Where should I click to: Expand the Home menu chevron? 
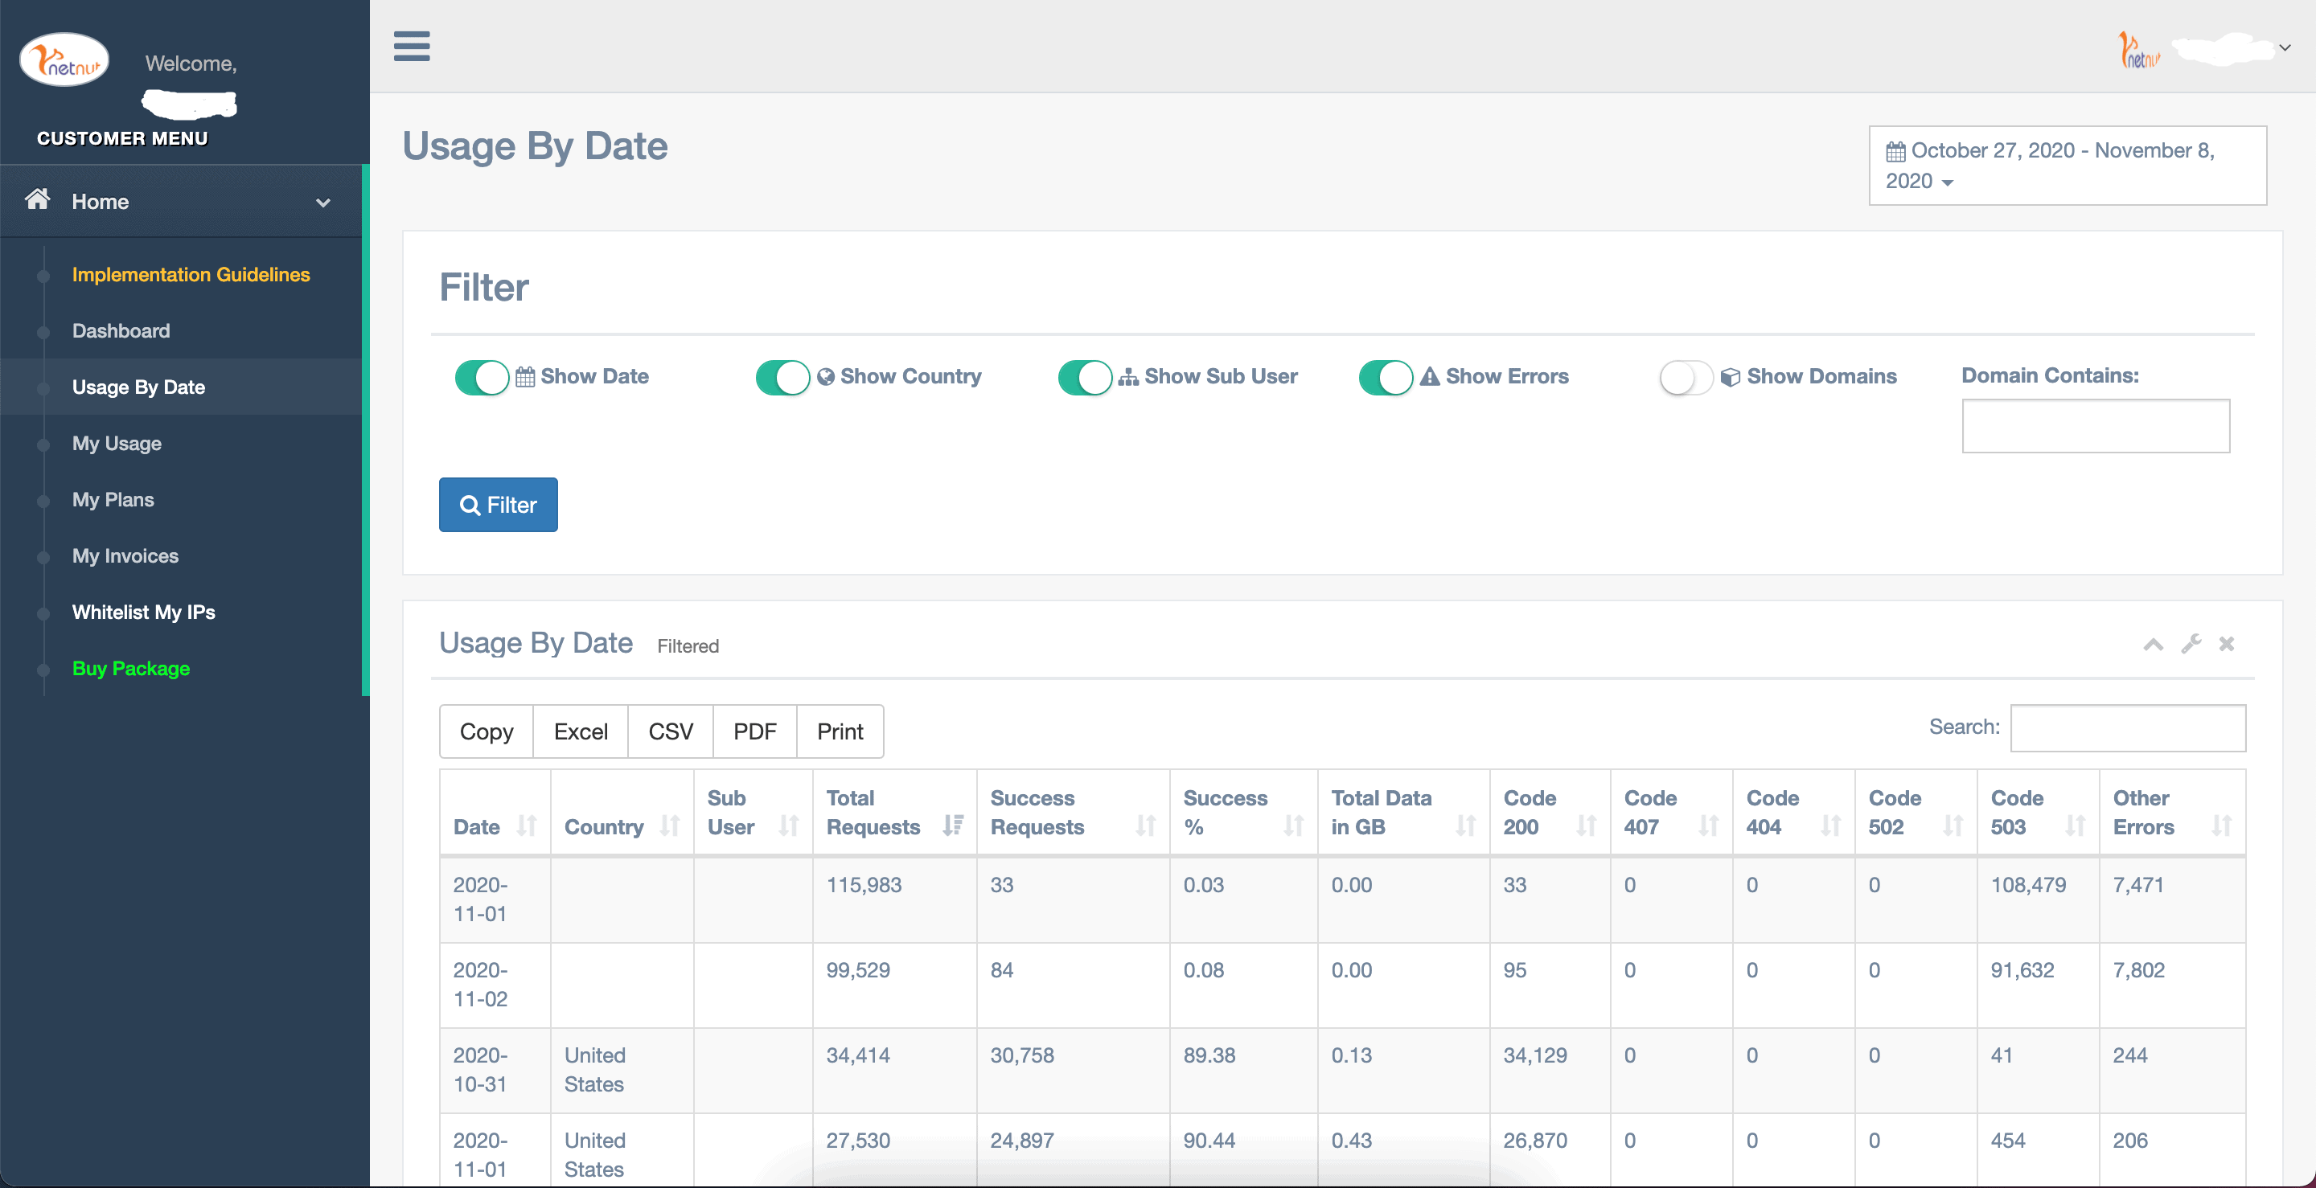pyautogui.click(x=322, y=203)
